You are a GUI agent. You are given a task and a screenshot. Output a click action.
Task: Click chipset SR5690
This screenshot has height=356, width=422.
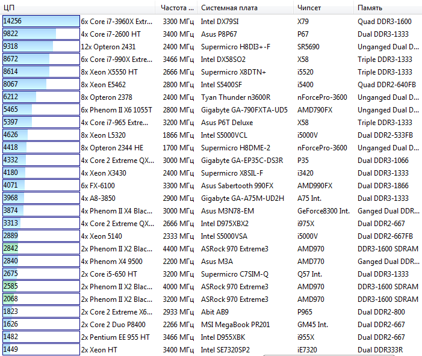click(308, 47)
